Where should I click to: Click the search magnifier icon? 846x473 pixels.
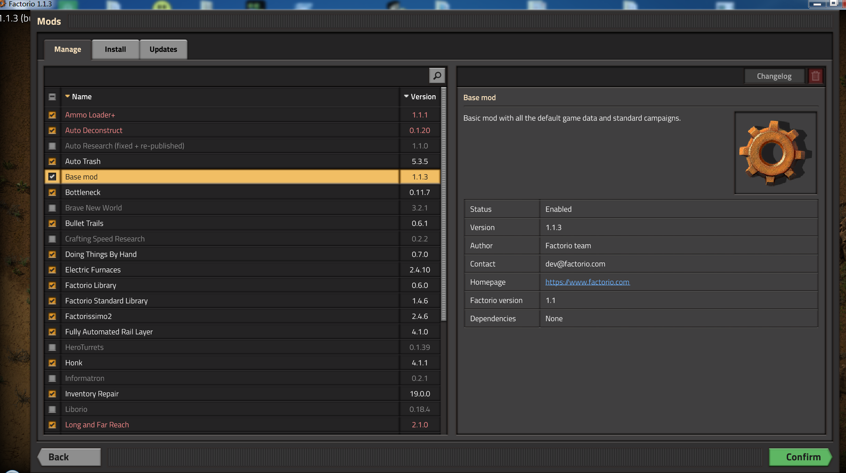[x=437, y=76]
